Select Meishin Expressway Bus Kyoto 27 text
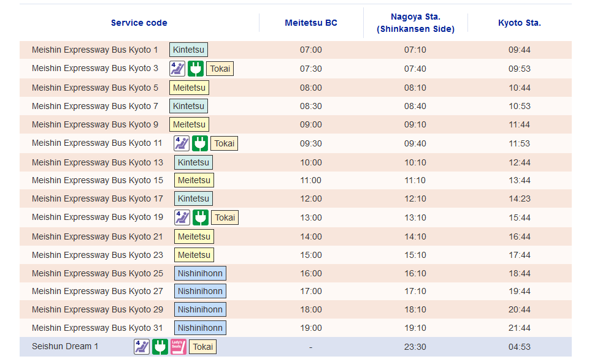This screenshot has height=359, width=592. click(x=98, y=291)
